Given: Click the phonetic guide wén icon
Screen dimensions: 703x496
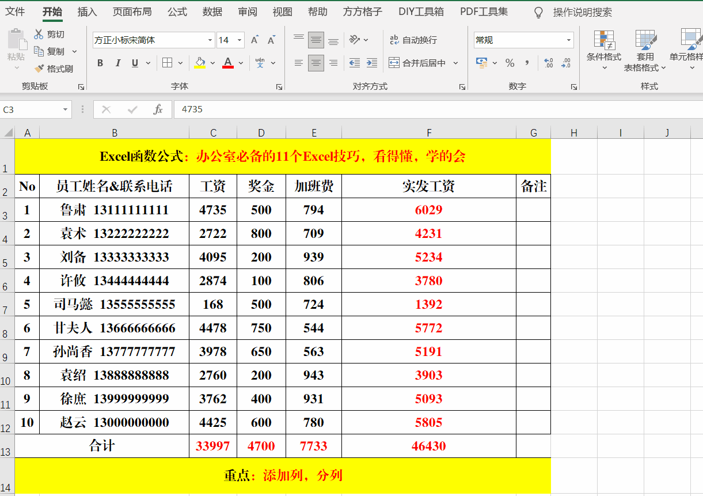Looking at the screenshot, I should pos(260,63).
